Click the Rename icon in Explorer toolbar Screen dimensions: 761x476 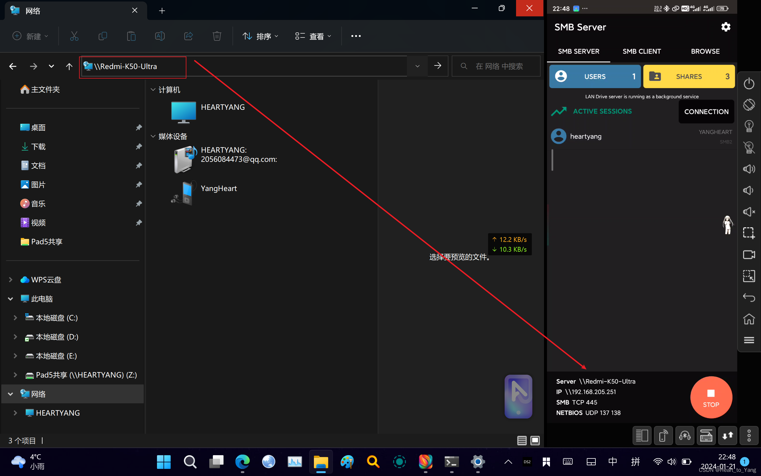pos(160,36)
